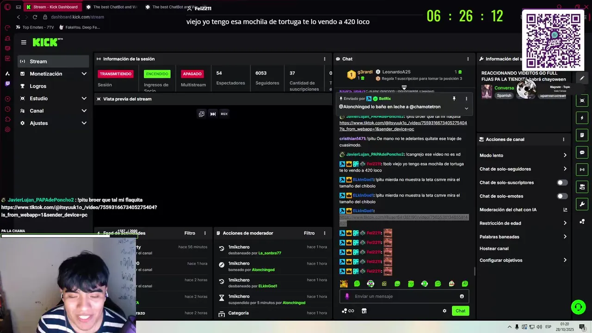Click Filtro in Acciones de moderador
592x333 pixels.
click(309, 233)
